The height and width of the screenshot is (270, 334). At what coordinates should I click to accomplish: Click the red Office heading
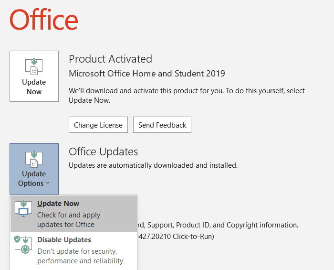(43, 19)
